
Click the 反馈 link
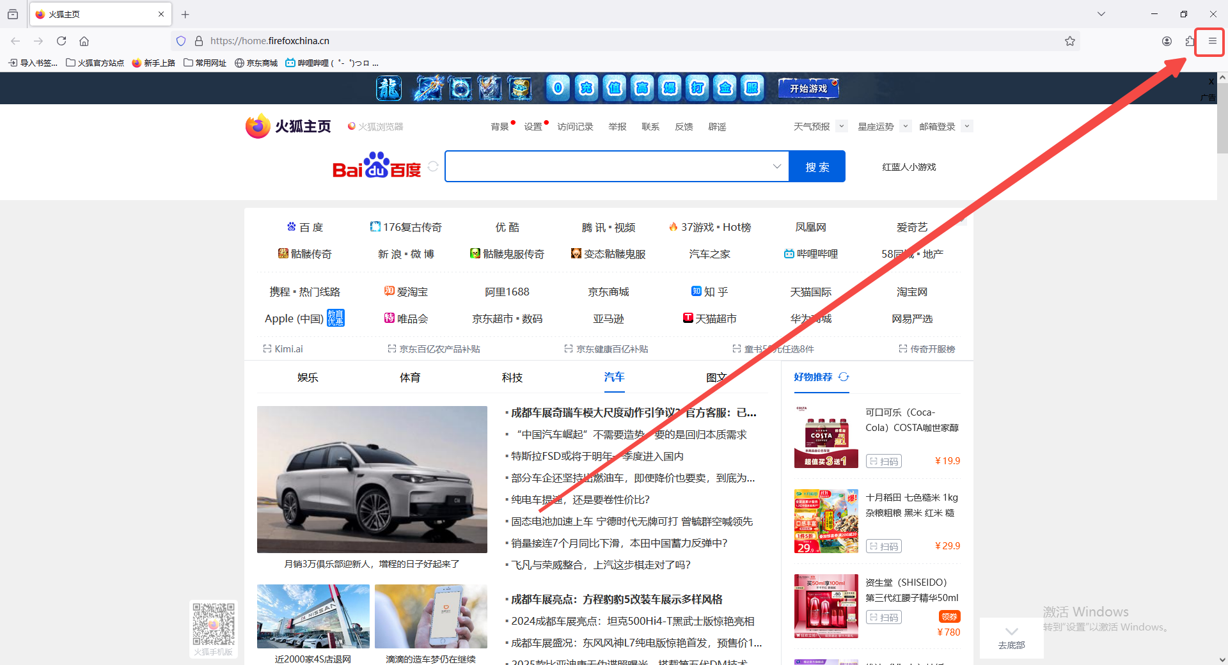pyautogui.click(x=684, y=127)
